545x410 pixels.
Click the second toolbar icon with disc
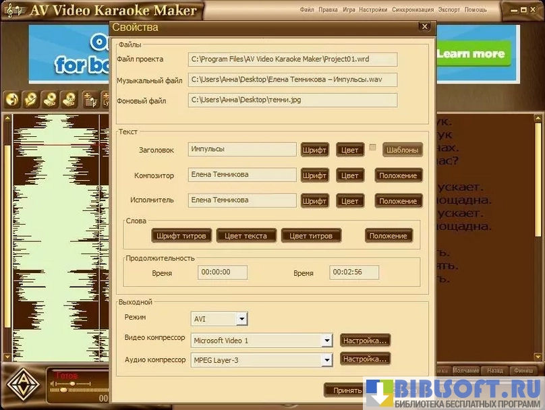[x=31, y=100]
